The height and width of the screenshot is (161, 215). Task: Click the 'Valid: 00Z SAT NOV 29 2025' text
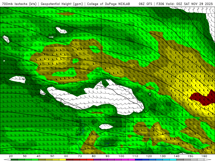(189, 4)
